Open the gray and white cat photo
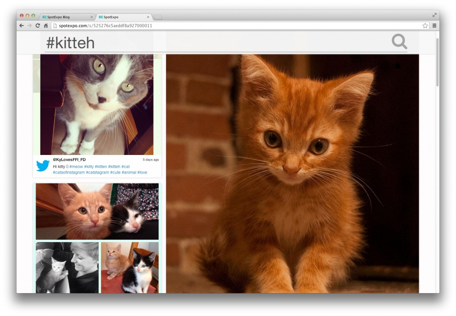 coord(97,104)
